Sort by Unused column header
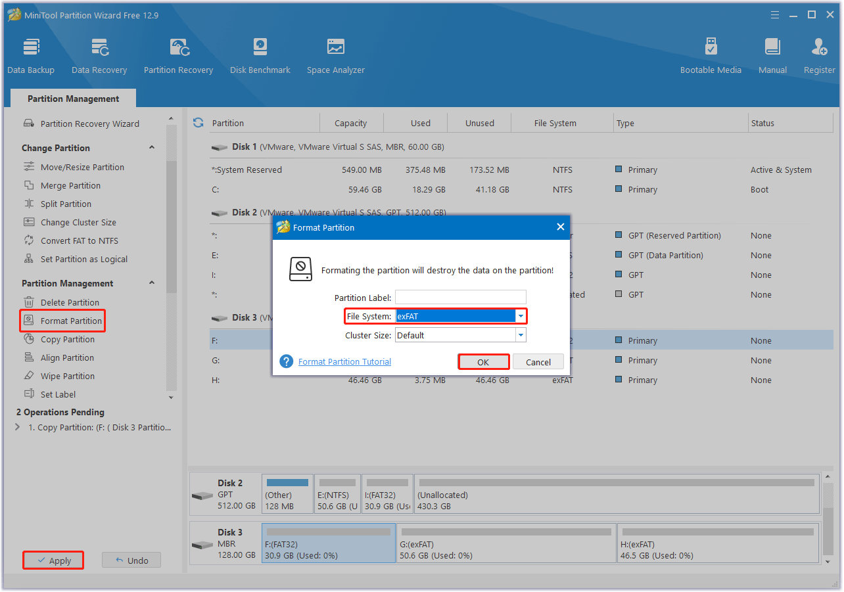 click(x=480, y=123)
